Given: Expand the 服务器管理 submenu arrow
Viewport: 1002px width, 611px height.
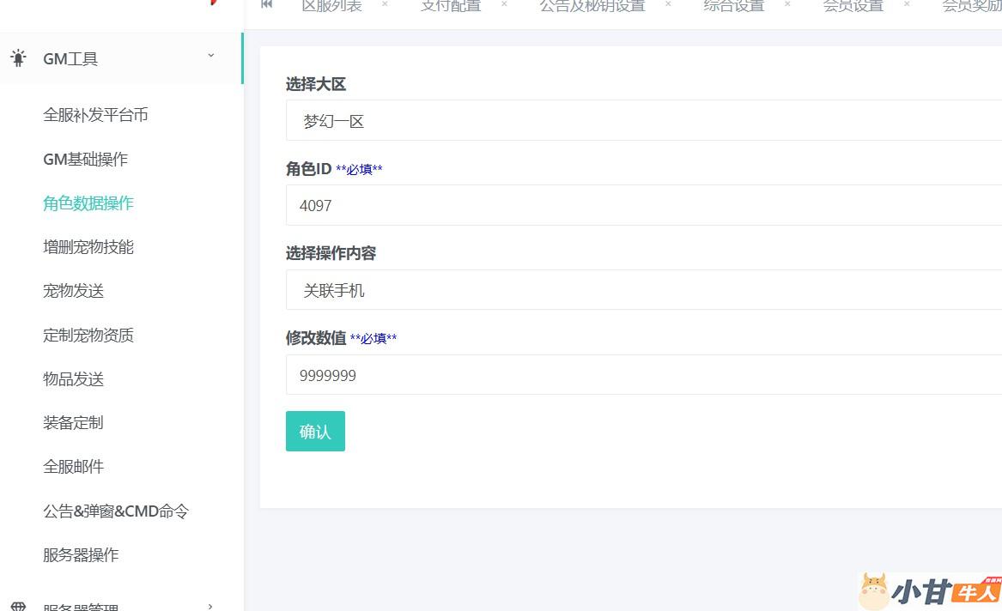Looking at the screenshot, I should point(211,606).
